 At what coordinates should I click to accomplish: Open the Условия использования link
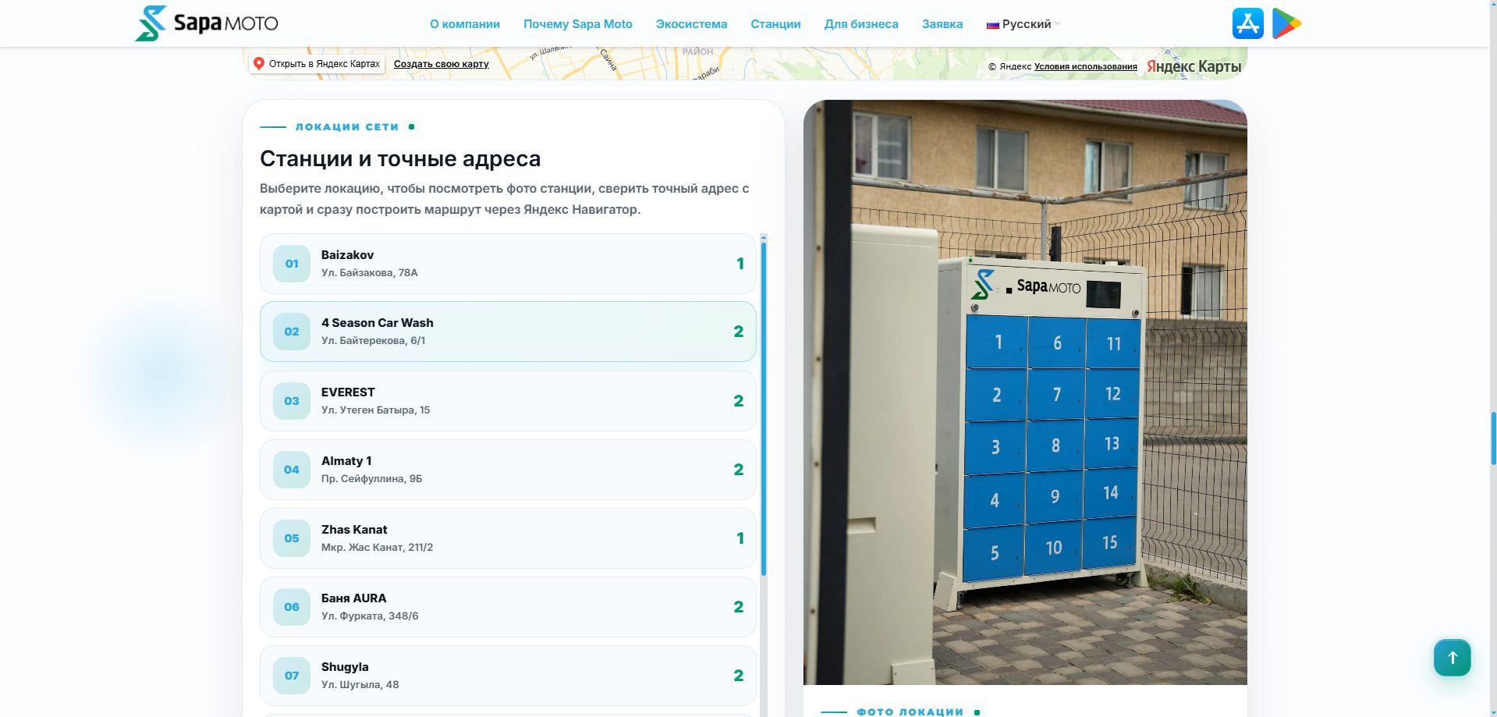point(1086,66)
